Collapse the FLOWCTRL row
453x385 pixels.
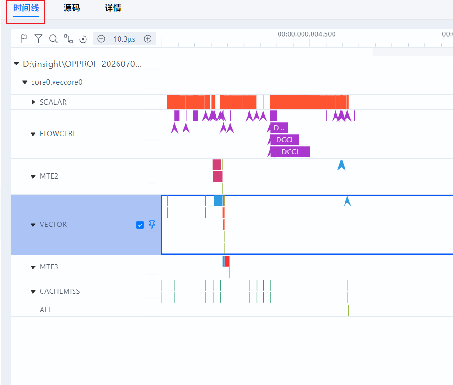point(33,134)
